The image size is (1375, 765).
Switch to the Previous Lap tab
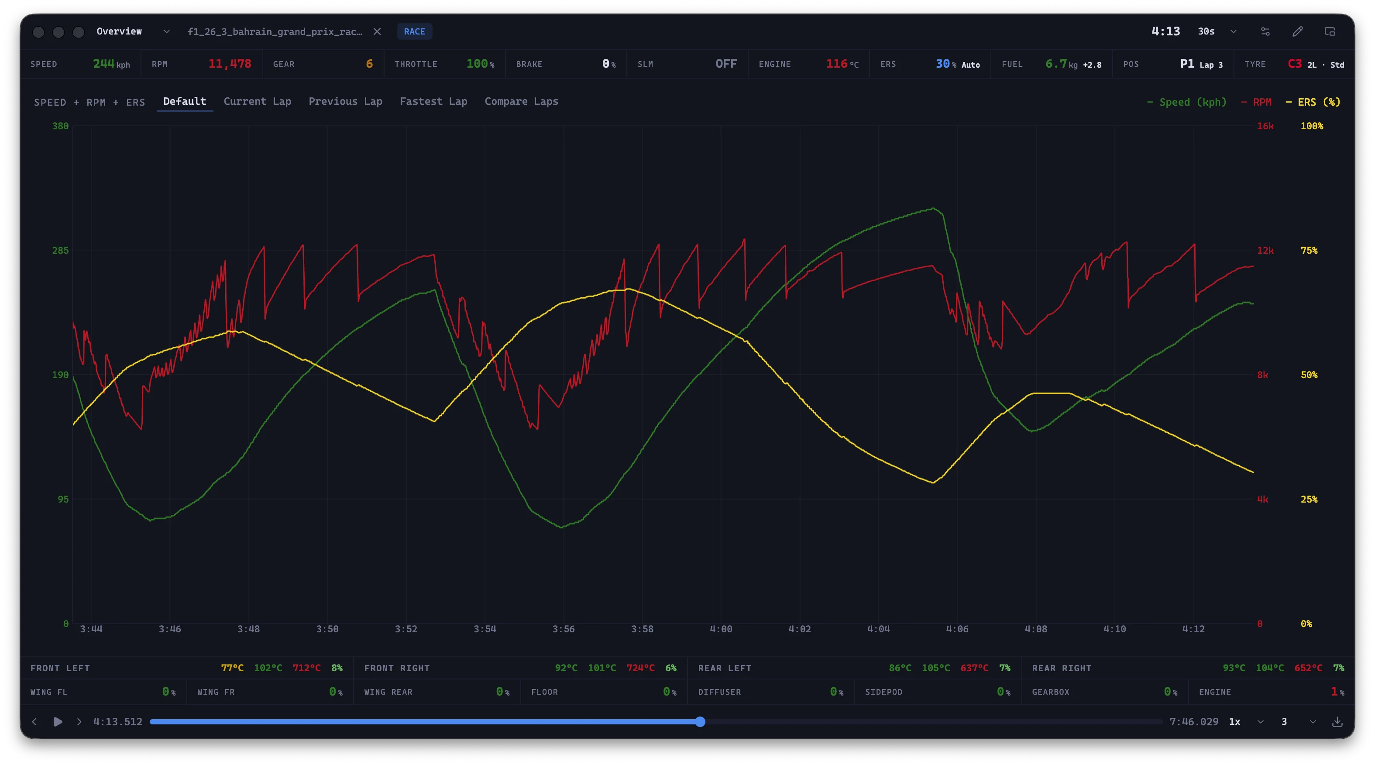345,101
